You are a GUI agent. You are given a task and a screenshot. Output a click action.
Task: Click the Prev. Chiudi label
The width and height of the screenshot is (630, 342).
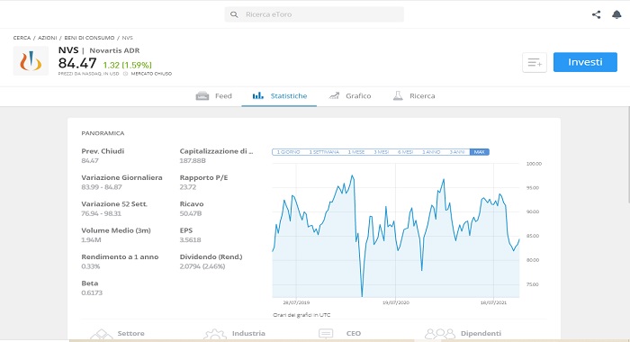[x=103, y=151]
